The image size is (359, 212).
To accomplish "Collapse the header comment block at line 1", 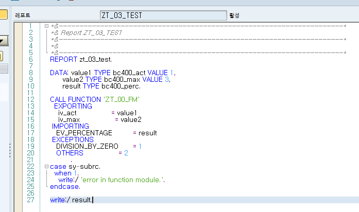I will [x=46, y=26].
